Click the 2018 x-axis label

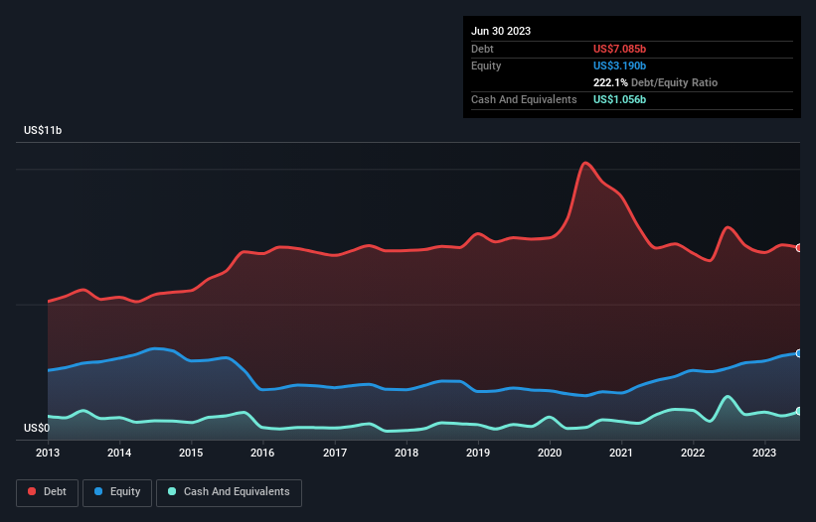(407, 453)
